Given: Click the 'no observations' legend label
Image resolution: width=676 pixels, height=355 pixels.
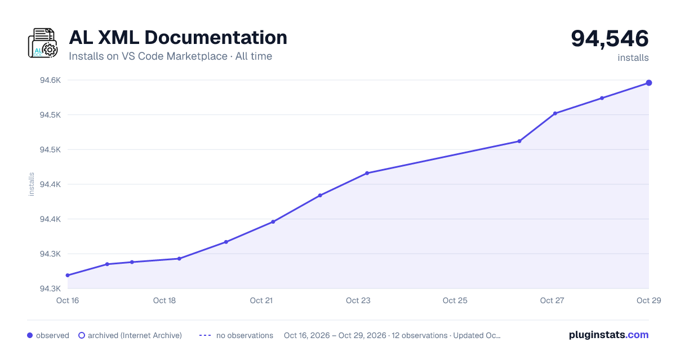Looking at the screenshot, I should [x=244, y=335].
